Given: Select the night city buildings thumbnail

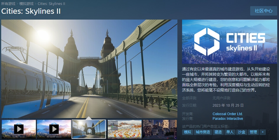Looking at the screenshot, I should 160,129.
